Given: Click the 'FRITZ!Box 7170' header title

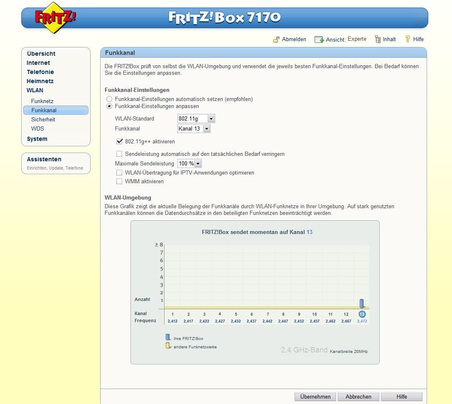Looking at the screenshot, I should (225, 17).
